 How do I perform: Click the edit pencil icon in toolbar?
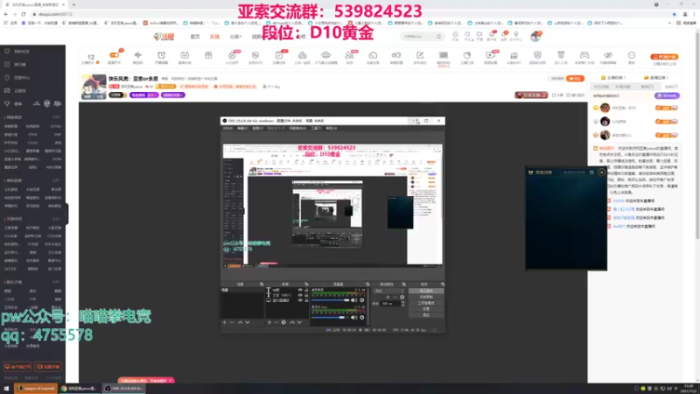point(420,55)
